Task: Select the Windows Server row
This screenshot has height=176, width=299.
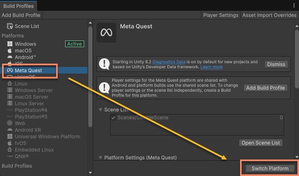Action: click(44, 90)
